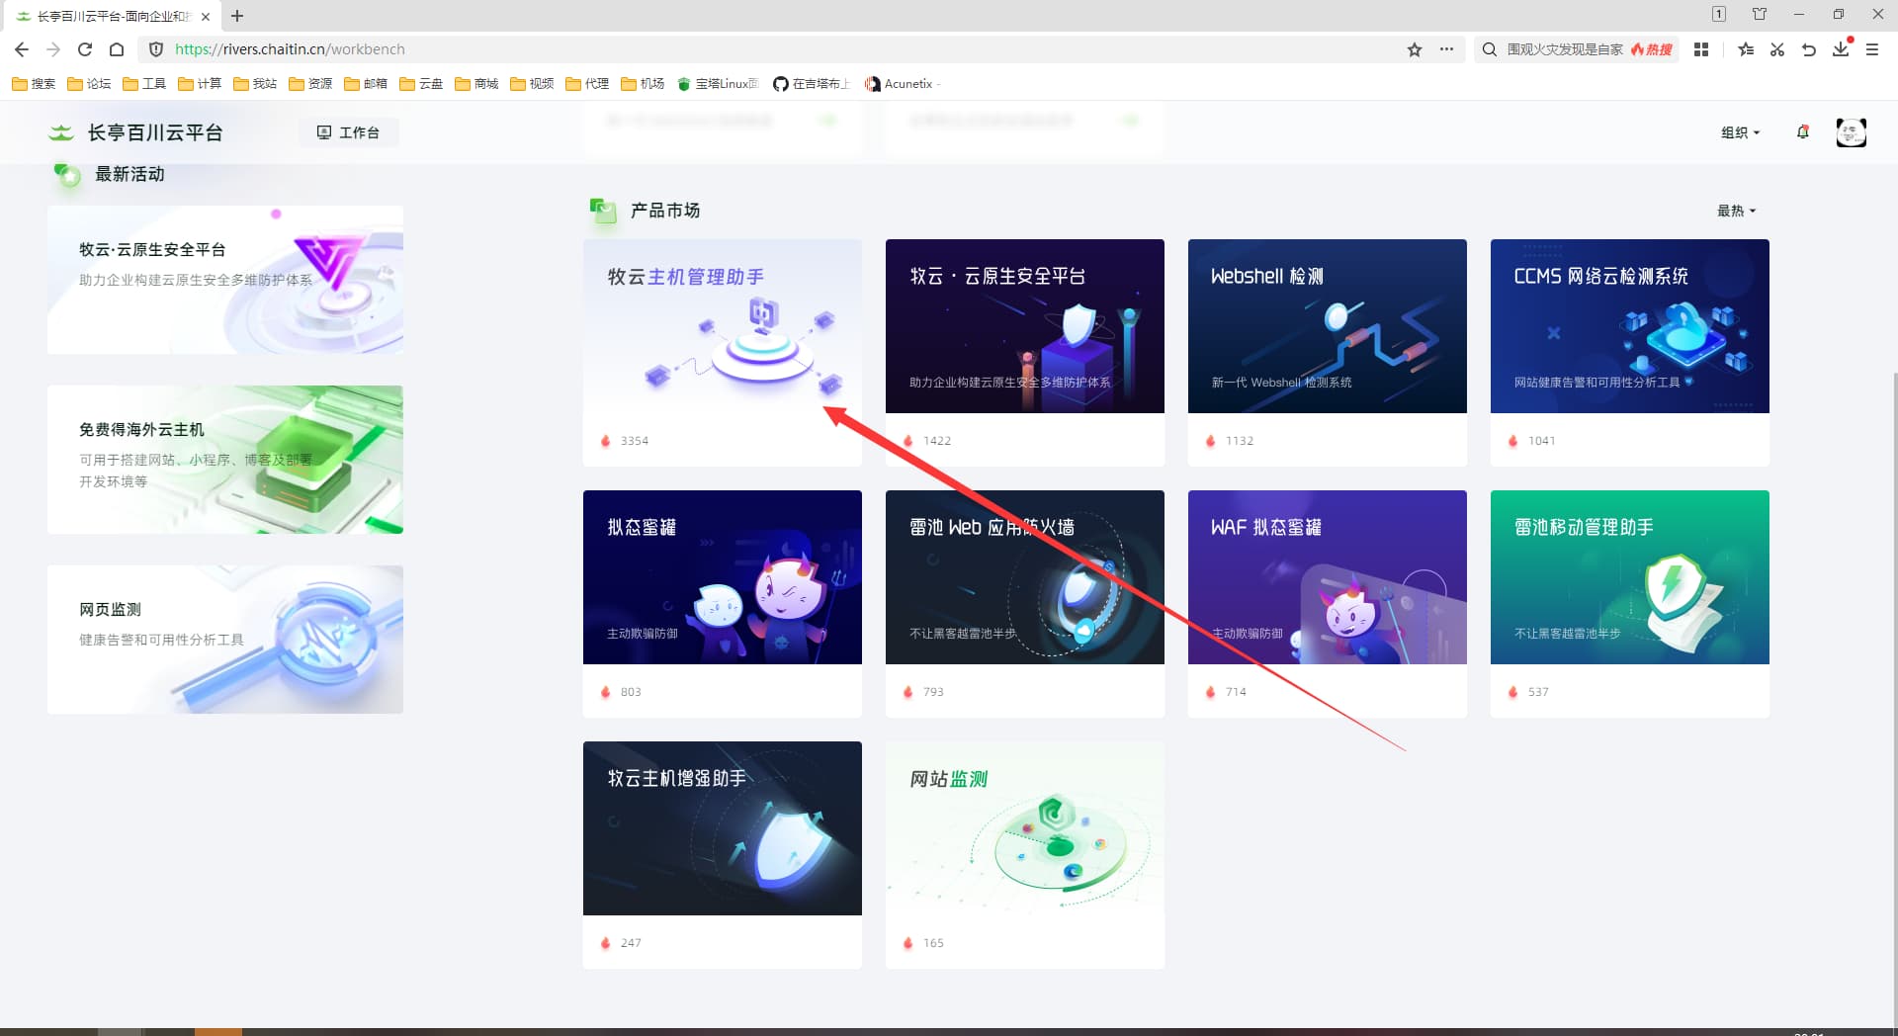This screenshot has height=1036, width=1898.
Task: Reload the page with the refresh icon
Action: pyautogui.click(x=85, y=49)
